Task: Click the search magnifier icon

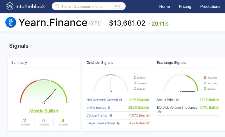Action: coord(57,6)
